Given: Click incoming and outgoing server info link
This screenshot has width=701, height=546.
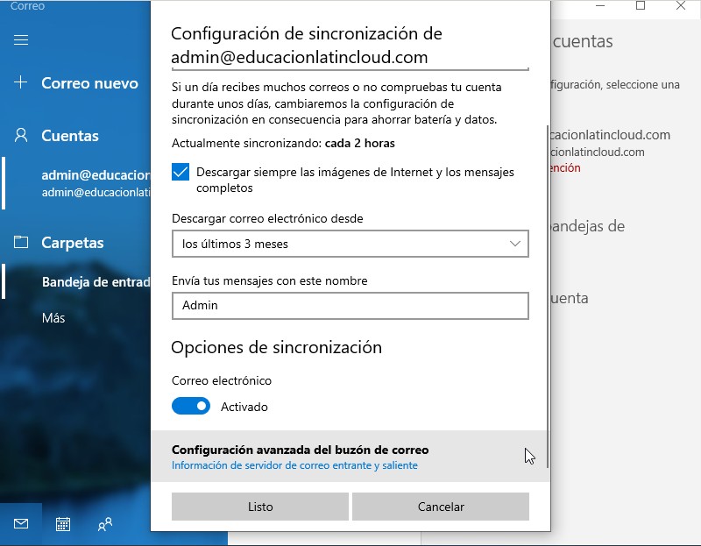Looking at the screenshot, I should tap(294, 465).
